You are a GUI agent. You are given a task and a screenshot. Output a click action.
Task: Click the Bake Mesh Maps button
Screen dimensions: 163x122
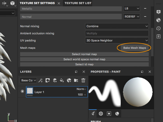134,48
